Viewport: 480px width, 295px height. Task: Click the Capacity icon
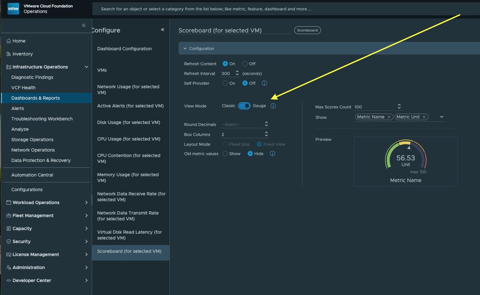[x=9, y=229]
